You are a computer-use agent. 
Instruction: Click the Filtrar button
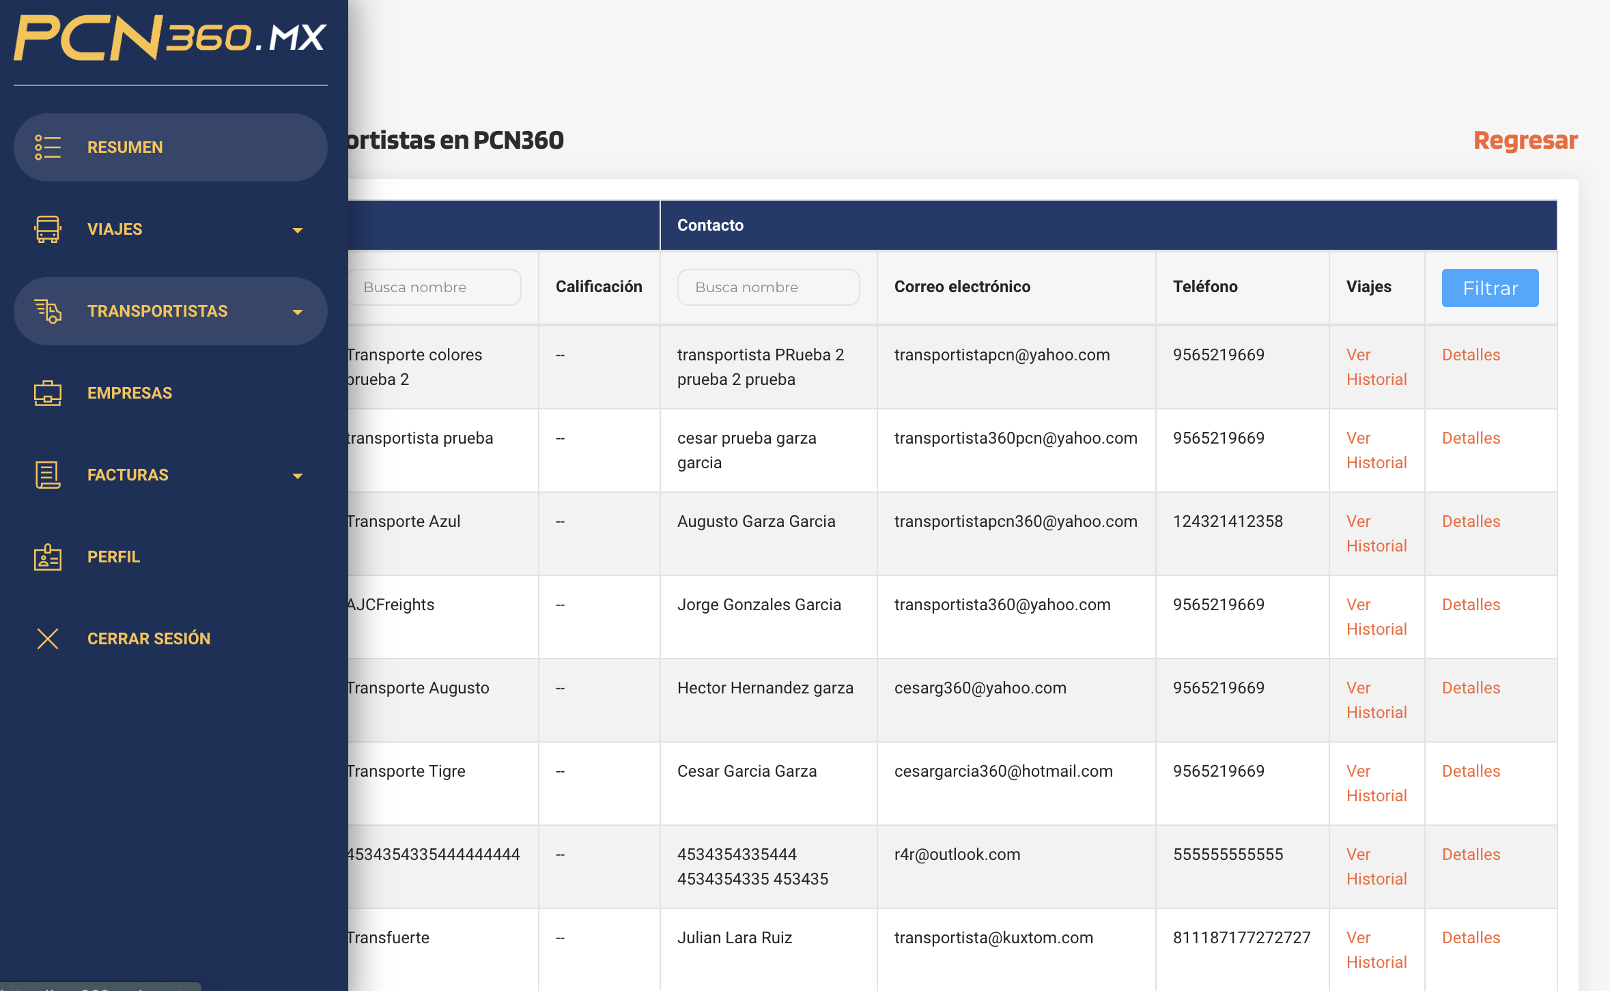1490,288
